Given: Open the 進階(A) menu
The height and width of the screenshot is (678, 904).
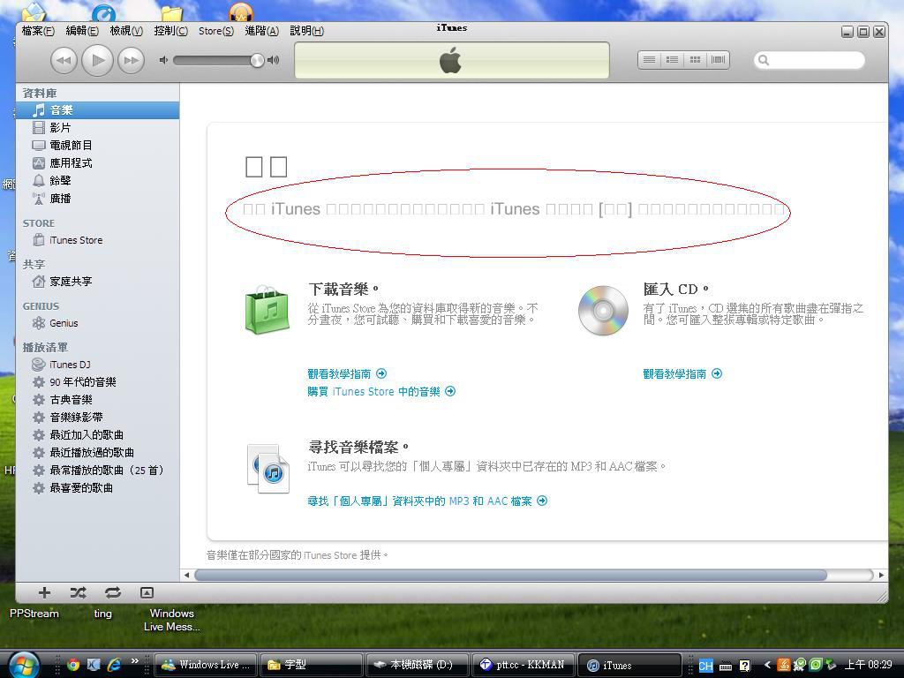Looking at the screenshot, I should (x=261, y=31).
